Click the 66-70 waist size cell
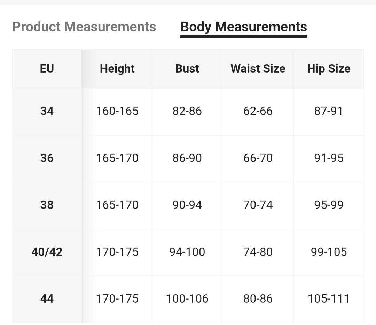Viewport: 376px width, 325px height. point(258,158)
